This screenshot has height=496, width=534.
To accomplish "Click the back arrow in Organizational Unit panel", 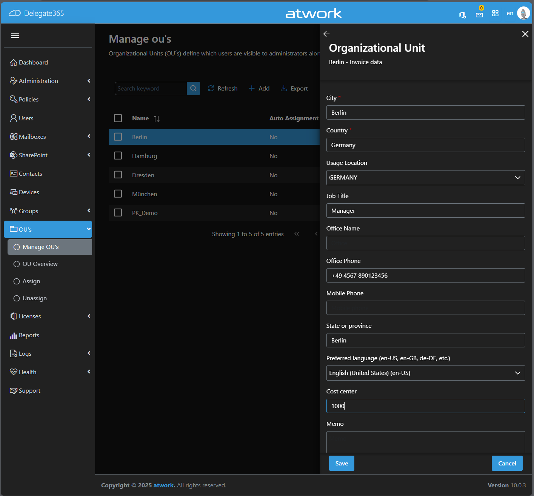I will (x=326, y=34).
